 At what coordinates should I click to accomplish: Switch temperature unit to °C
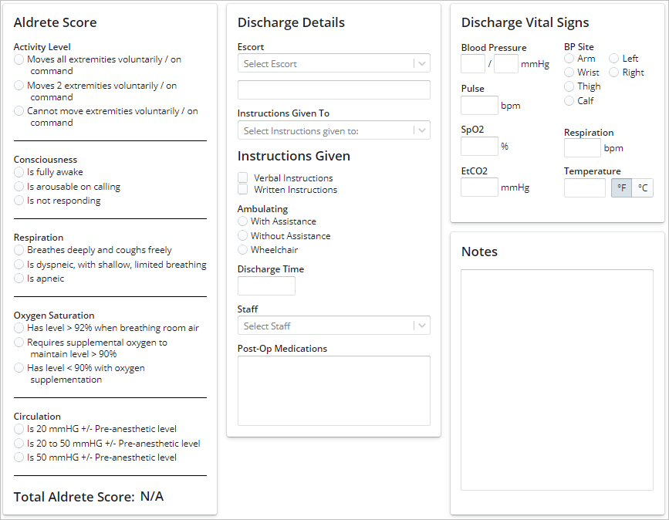642,187
